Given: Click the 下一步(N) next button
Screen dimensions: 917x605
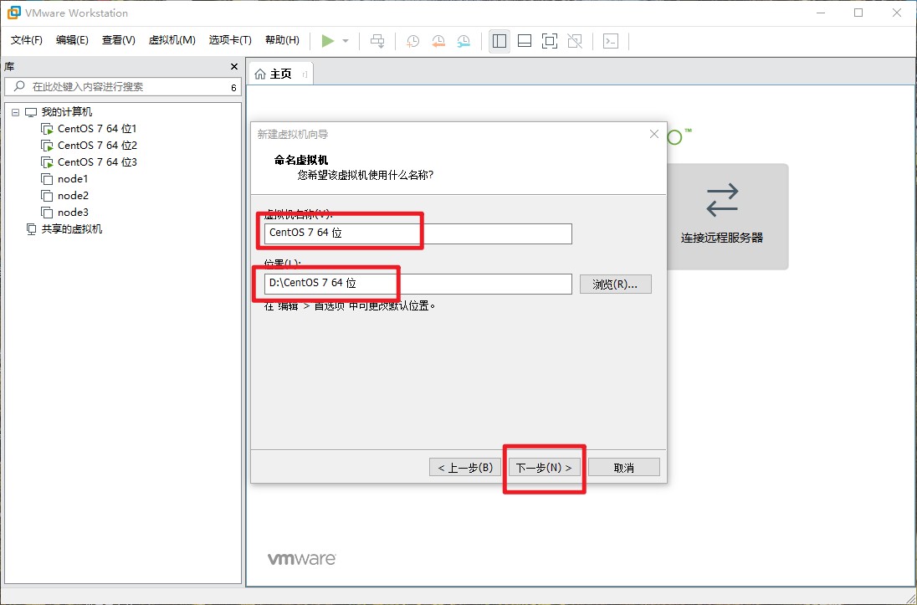Looking at the screenshot, I should (x=544, y=468).
